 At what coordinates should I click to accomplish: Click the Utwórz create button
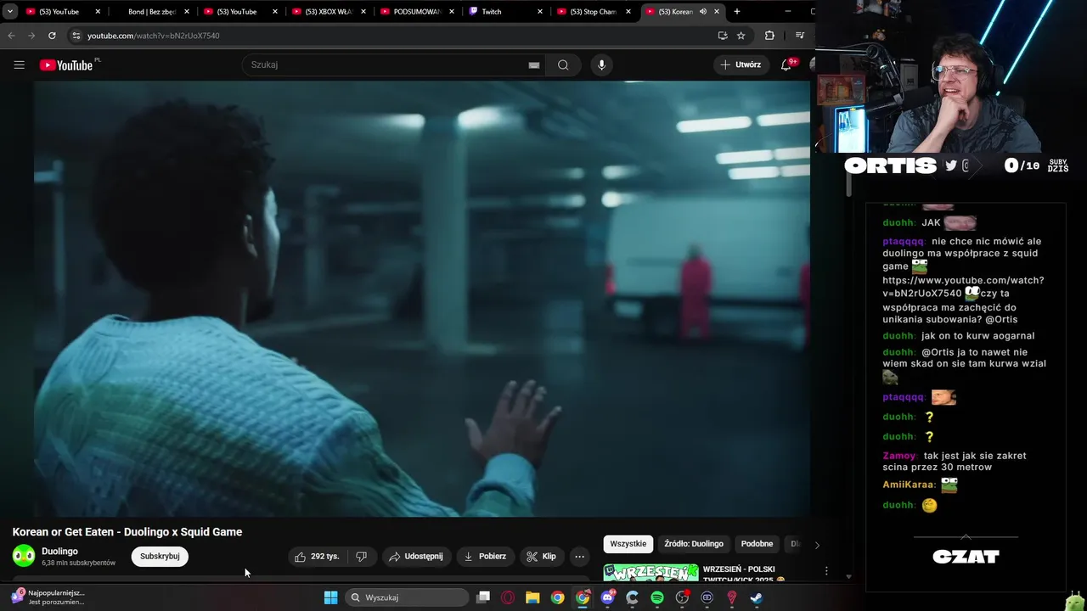click(x=741, y=64)
